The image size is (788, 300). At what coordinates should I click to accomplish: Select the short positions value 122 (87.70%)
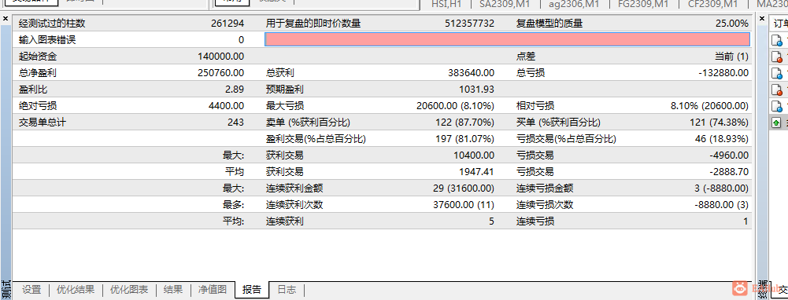pyautogui.click(x=465, y=123)
